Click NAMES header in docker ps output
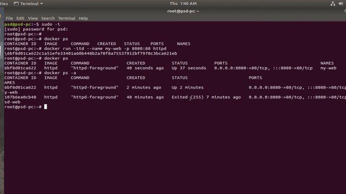Image resolution: width=346 pixels, height=194 pixels. [x=327, y=63]
